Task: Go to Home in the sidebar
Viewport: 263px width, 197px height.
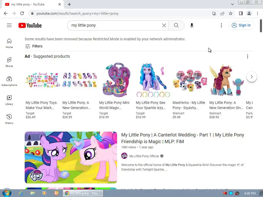Action: coord(9,43)
